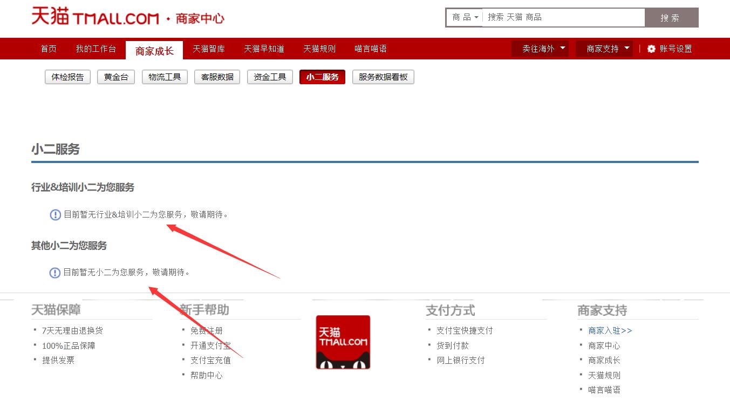Click the TMALL.COM cat logo in footer
Image resolution: width=730 pixels, height=420 pixels.
342,342
